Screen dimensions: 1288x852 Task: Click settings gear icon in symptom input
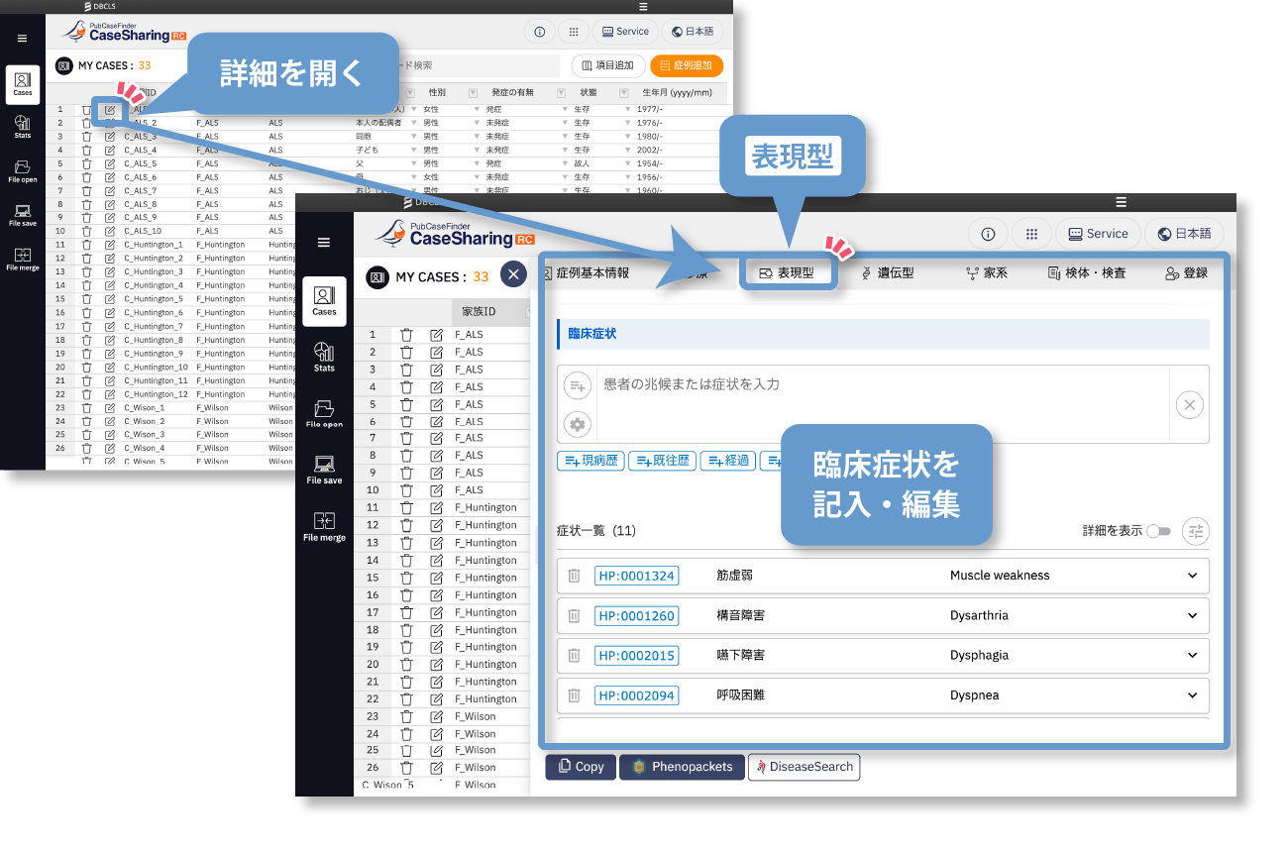point(578,424)
